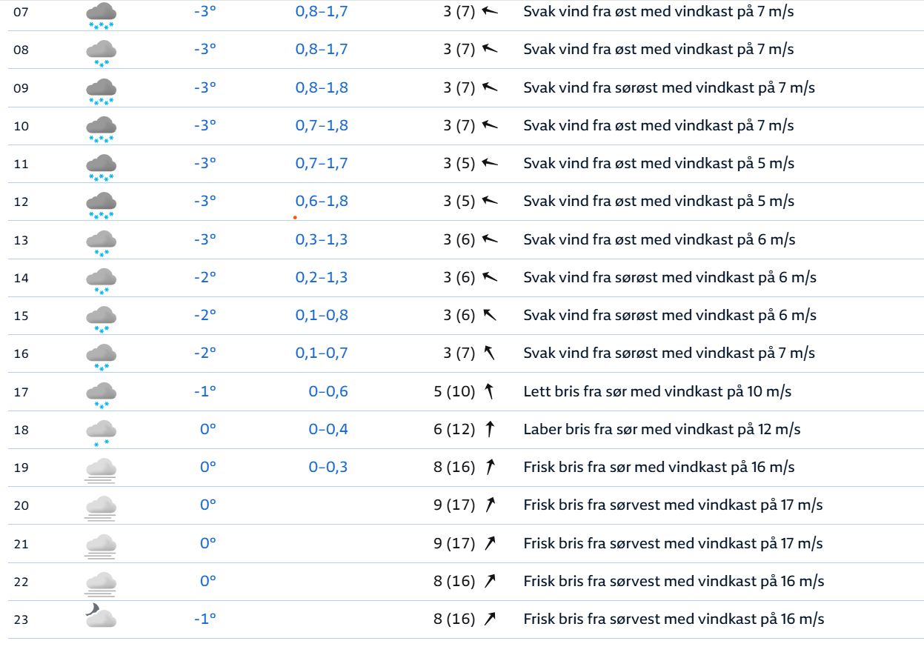Select the hour 20 row label
Viewport: 924px width, 658px height.
21,505
